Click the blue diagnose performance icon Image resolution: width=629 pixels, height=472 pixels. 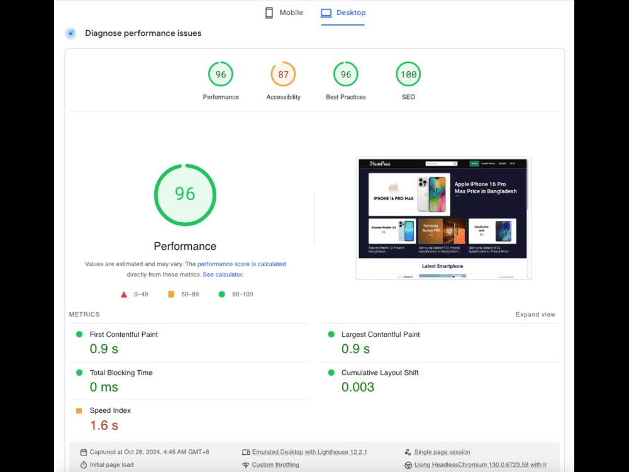pos(71,33)
